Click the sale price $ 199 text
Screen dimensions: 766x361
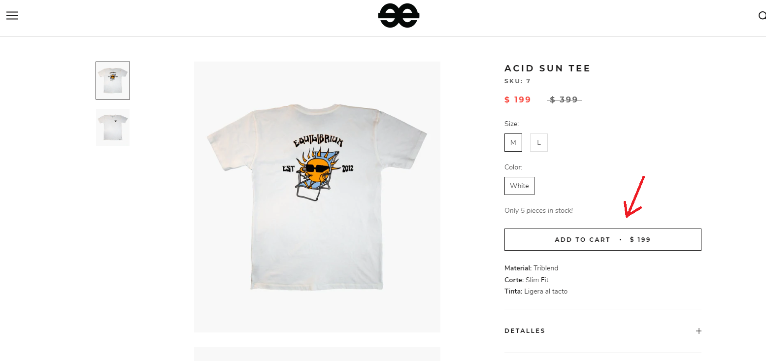point(518,99)
